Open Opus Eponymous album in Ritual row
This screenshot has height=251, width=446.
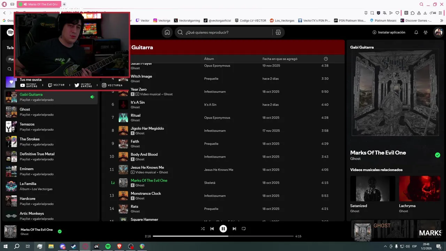pyautogui.click(x=217, y=117)
